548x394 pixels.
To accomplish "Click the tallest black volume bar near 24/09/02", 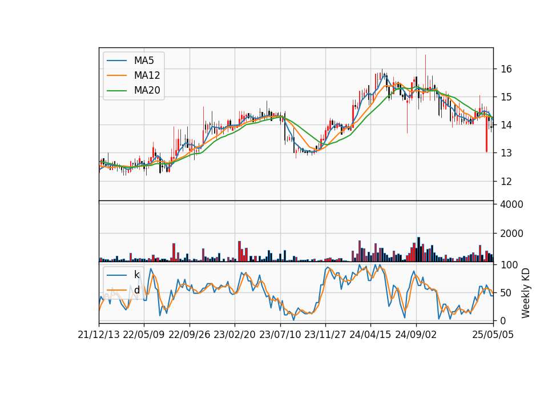I will [418, 250].
